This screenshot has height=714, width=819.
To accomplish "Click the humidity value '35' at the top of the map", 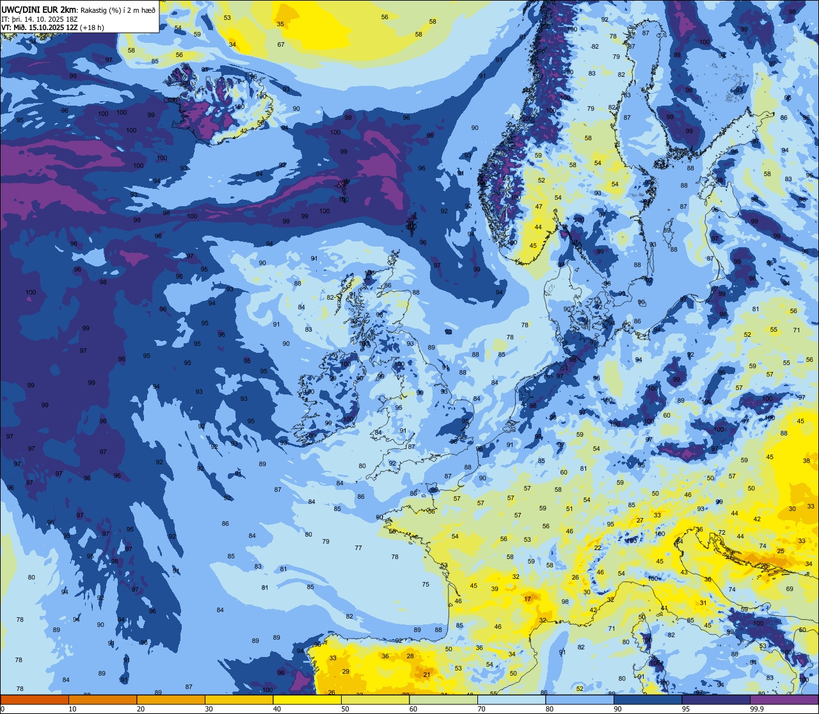I will click(280, 24).
